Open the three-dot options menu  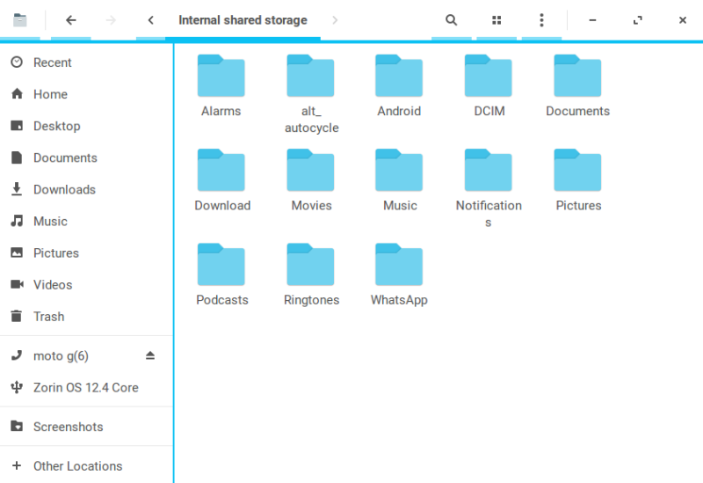541,20
